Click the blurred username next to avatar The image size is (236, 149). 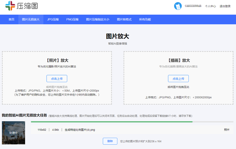pos(193,6)
